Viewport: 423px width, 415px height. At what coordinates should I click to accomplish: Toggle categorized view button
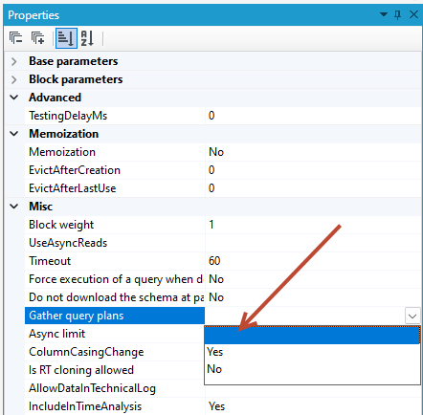pyautogui.click(x=66, y=38)
